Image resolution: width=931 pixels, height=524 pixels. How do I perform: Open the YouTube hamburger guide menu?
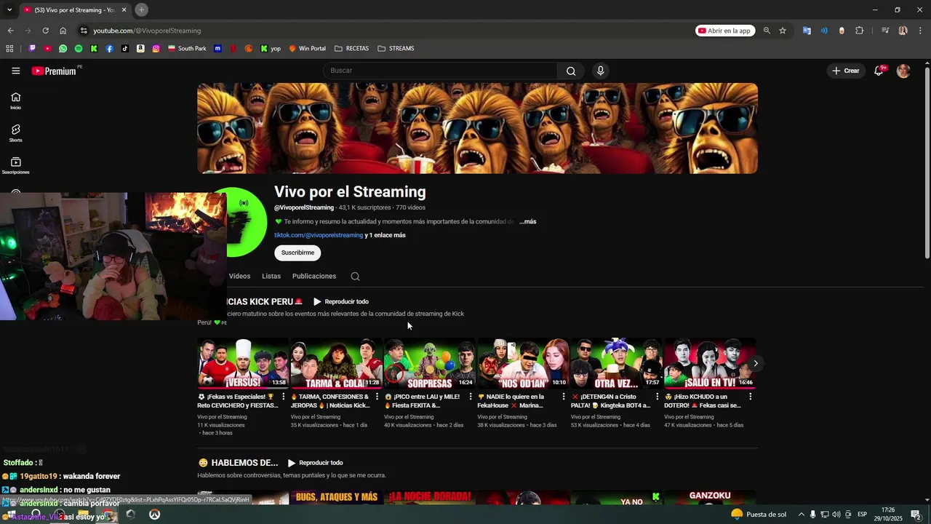[16, 71]
